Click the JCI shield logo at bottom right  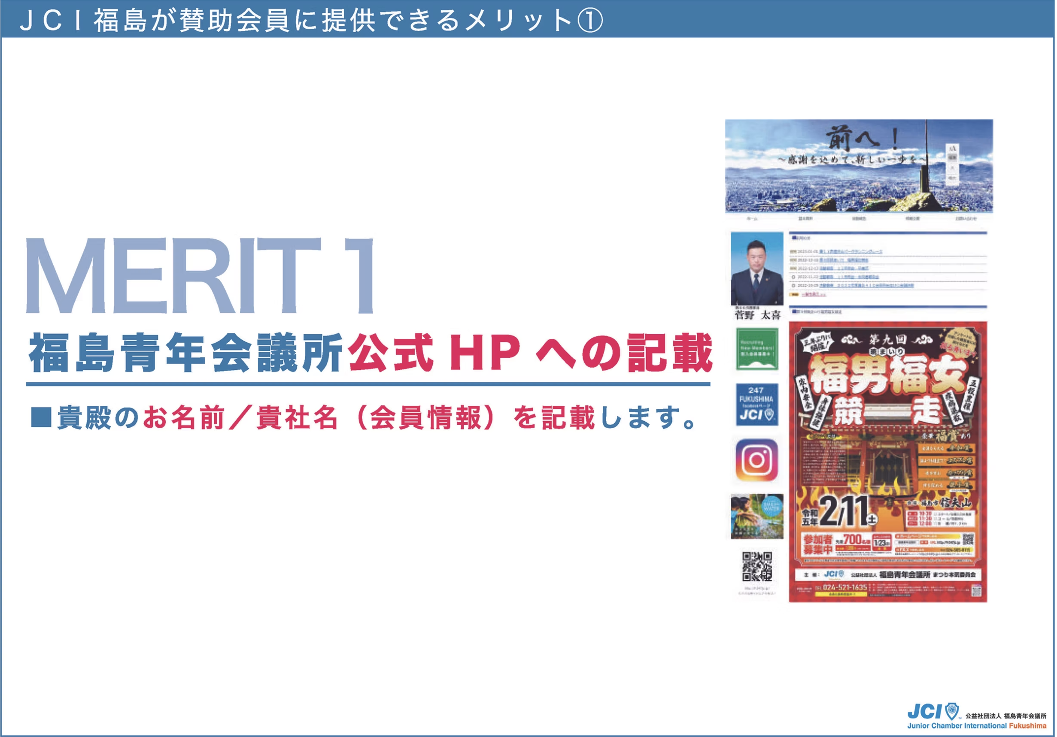(x=951, y=711)
